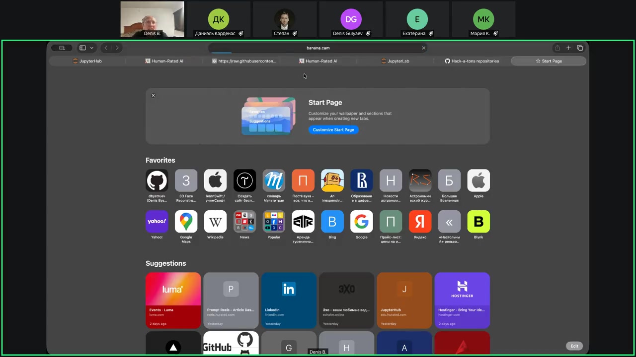Switch to the JupyterLab tab
The height and width of the screenshot is (357, 636).
[395, 61]
